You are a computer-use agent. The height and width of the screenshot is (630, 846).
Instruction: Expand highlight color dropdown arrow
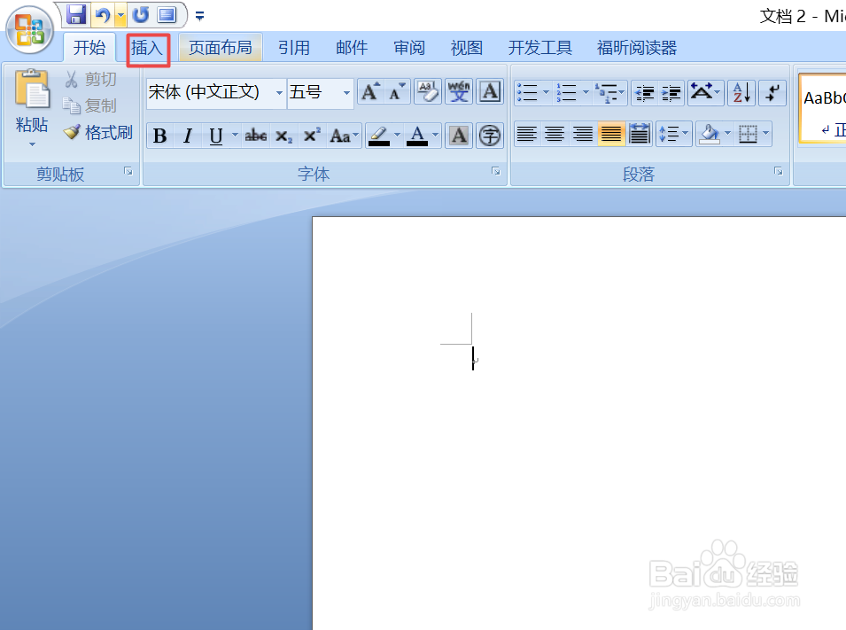[x=398, y=136]
